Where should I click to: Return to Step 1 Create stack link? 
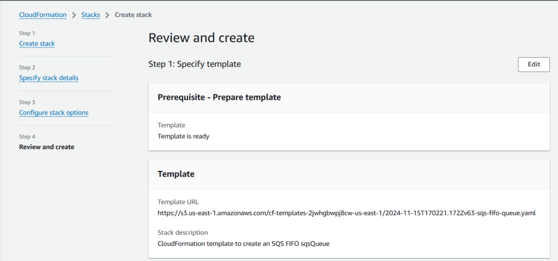[x=37, y=44]
